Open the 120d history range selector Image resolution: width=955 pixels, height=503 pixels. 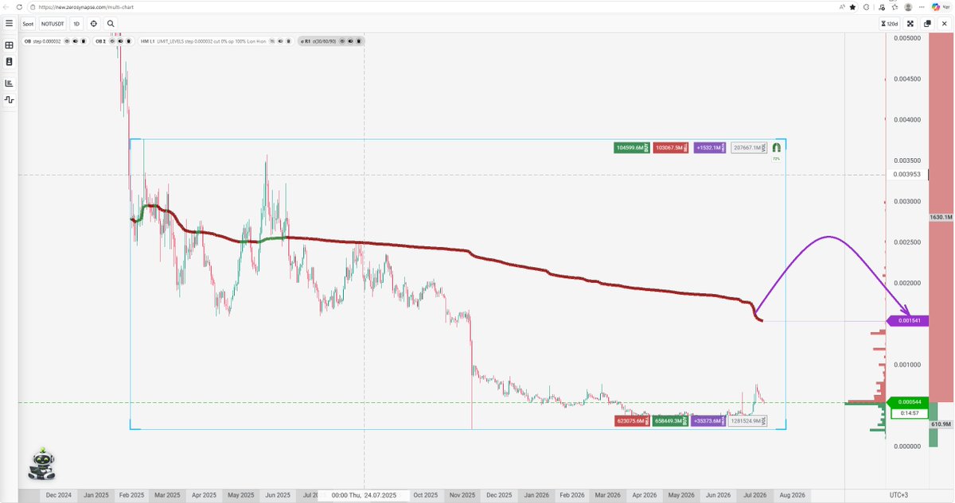coord(890,24)
